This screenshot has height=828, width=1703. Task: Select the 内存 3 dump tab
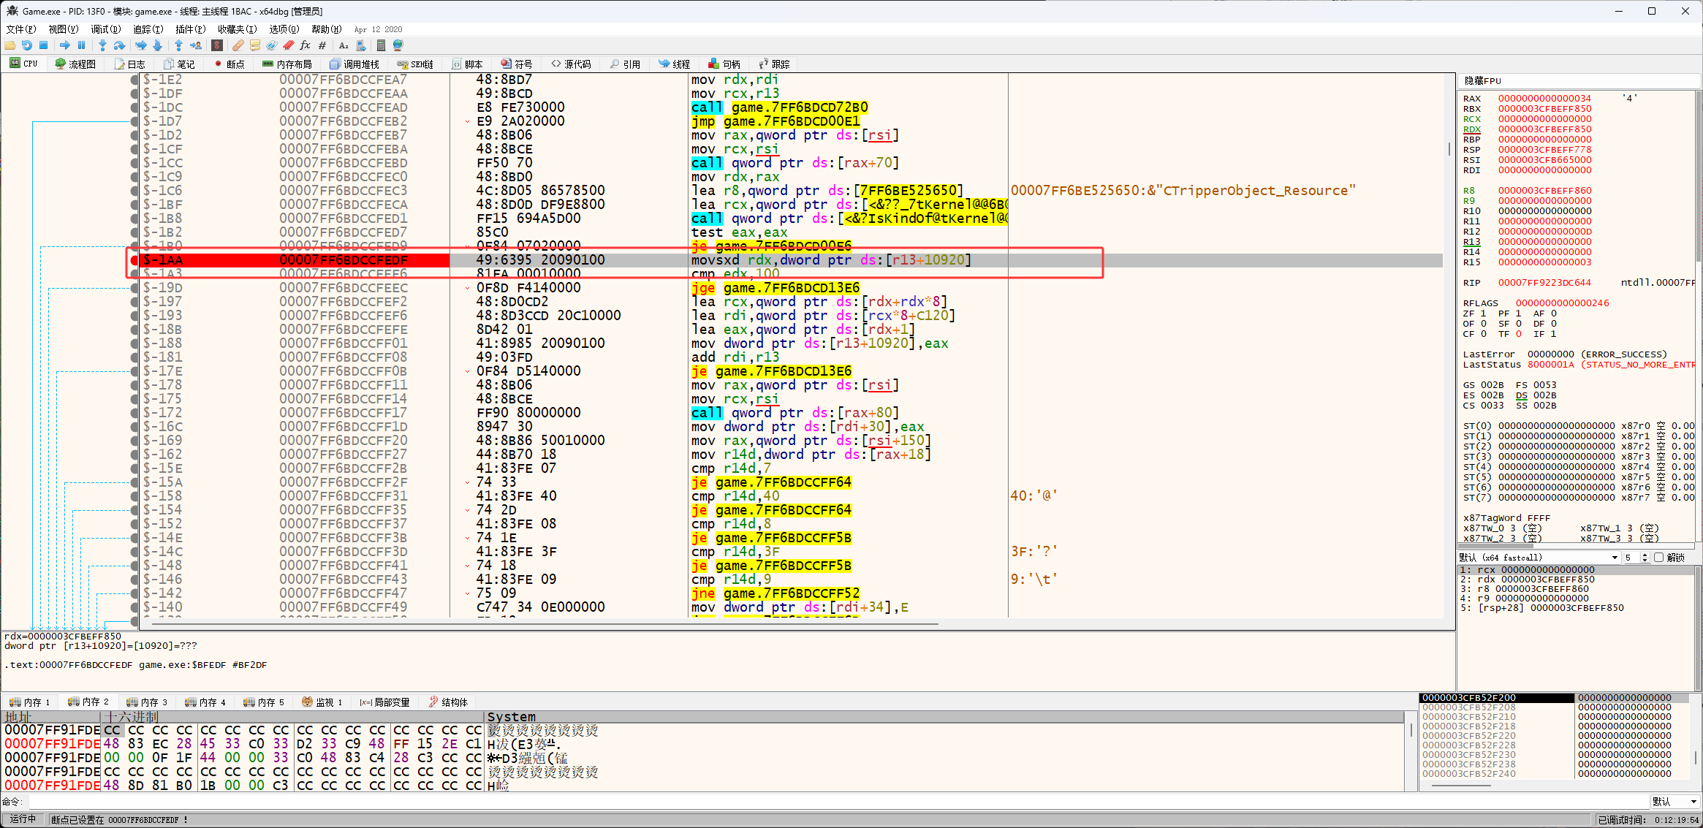[x=147, y=702]
